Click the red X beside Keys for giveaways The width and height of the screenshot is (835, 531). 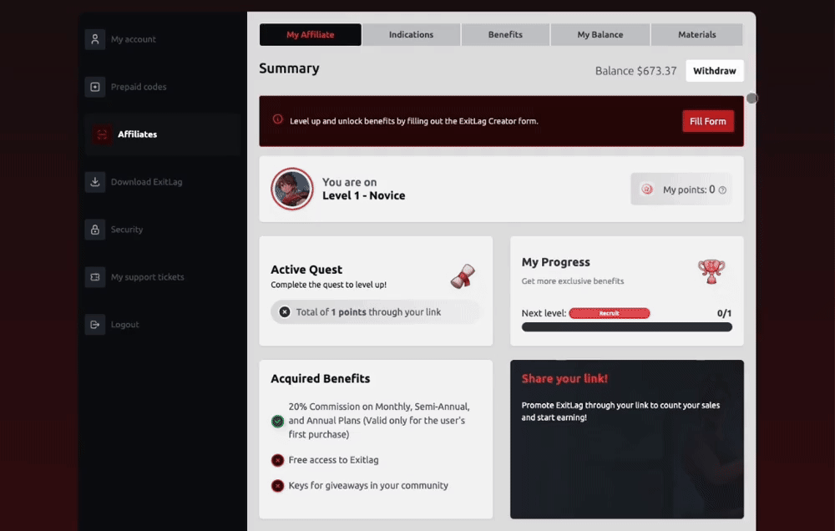tap(277, 486)
